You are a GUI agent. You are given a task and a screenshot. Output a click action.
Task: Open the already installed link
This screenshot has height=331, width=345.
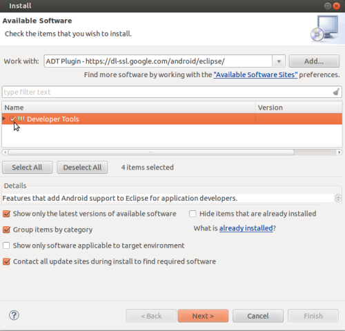tap(246, 228)
